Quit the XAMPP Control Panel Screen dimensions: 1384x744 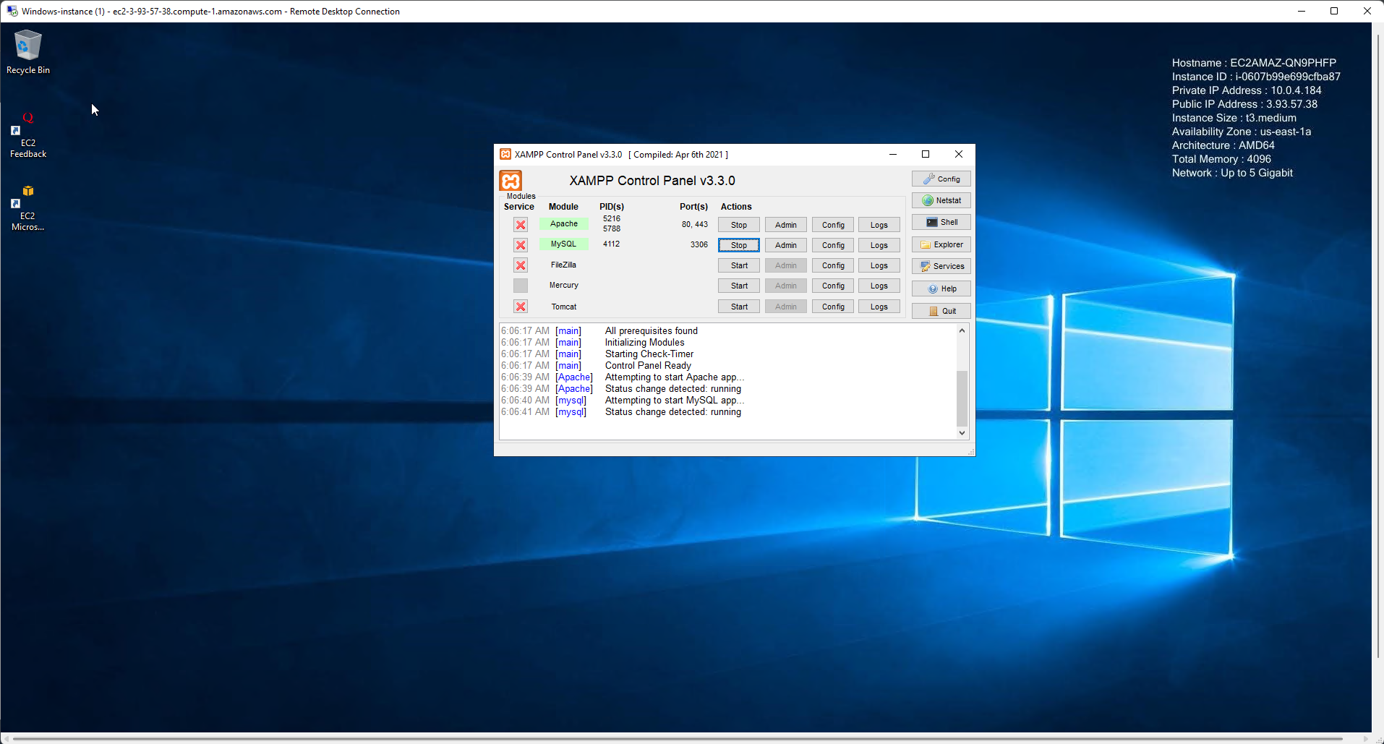[x=941, y=311]
